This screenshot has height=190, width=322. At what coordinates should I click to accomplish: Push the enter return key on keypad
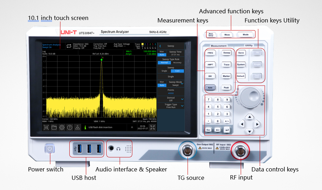[x=227, y=130]
